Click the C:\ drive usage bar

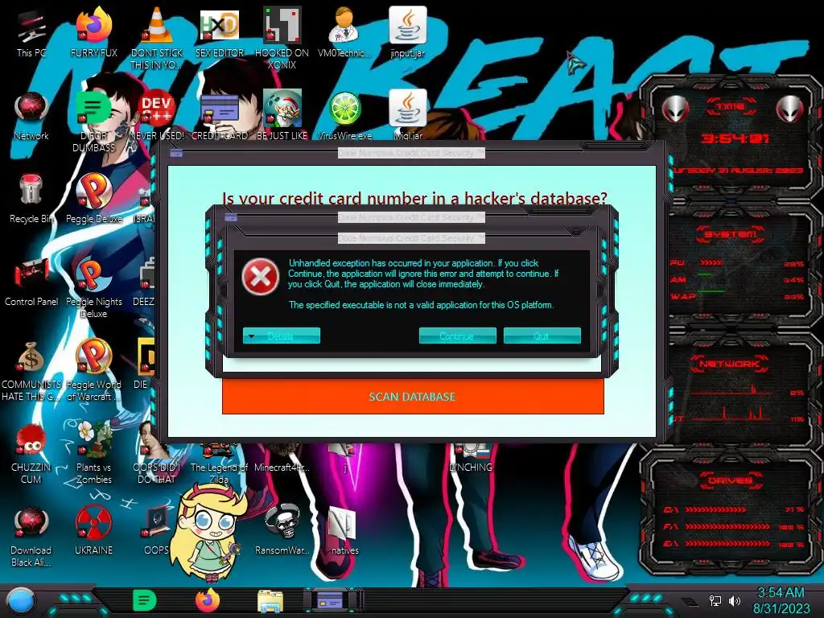click(715, 509)
